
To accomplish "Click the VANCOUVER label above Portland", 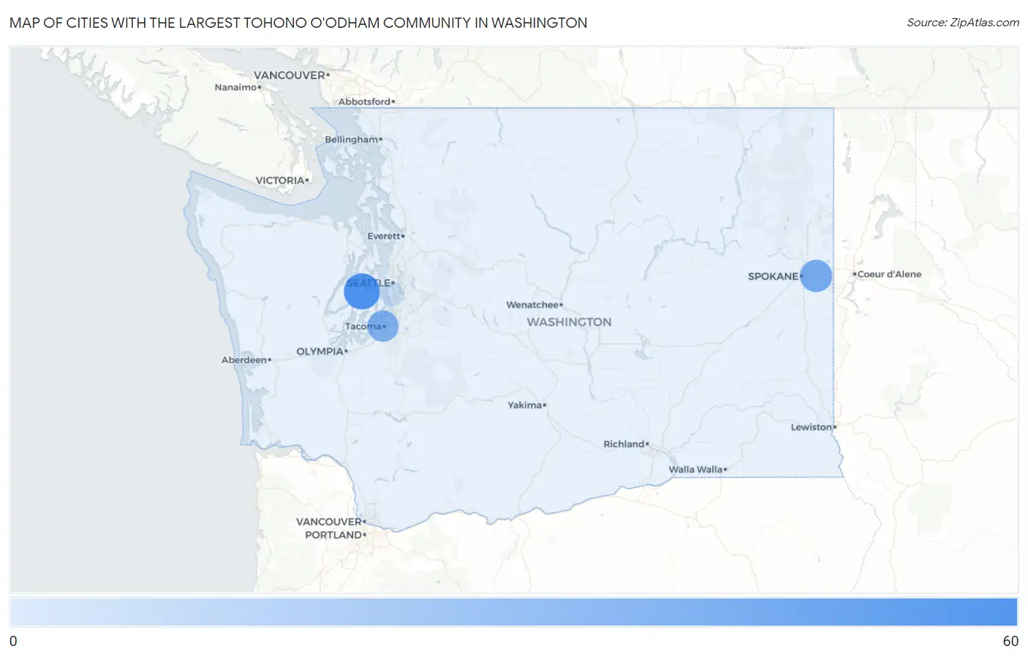I will coord(329,522).
